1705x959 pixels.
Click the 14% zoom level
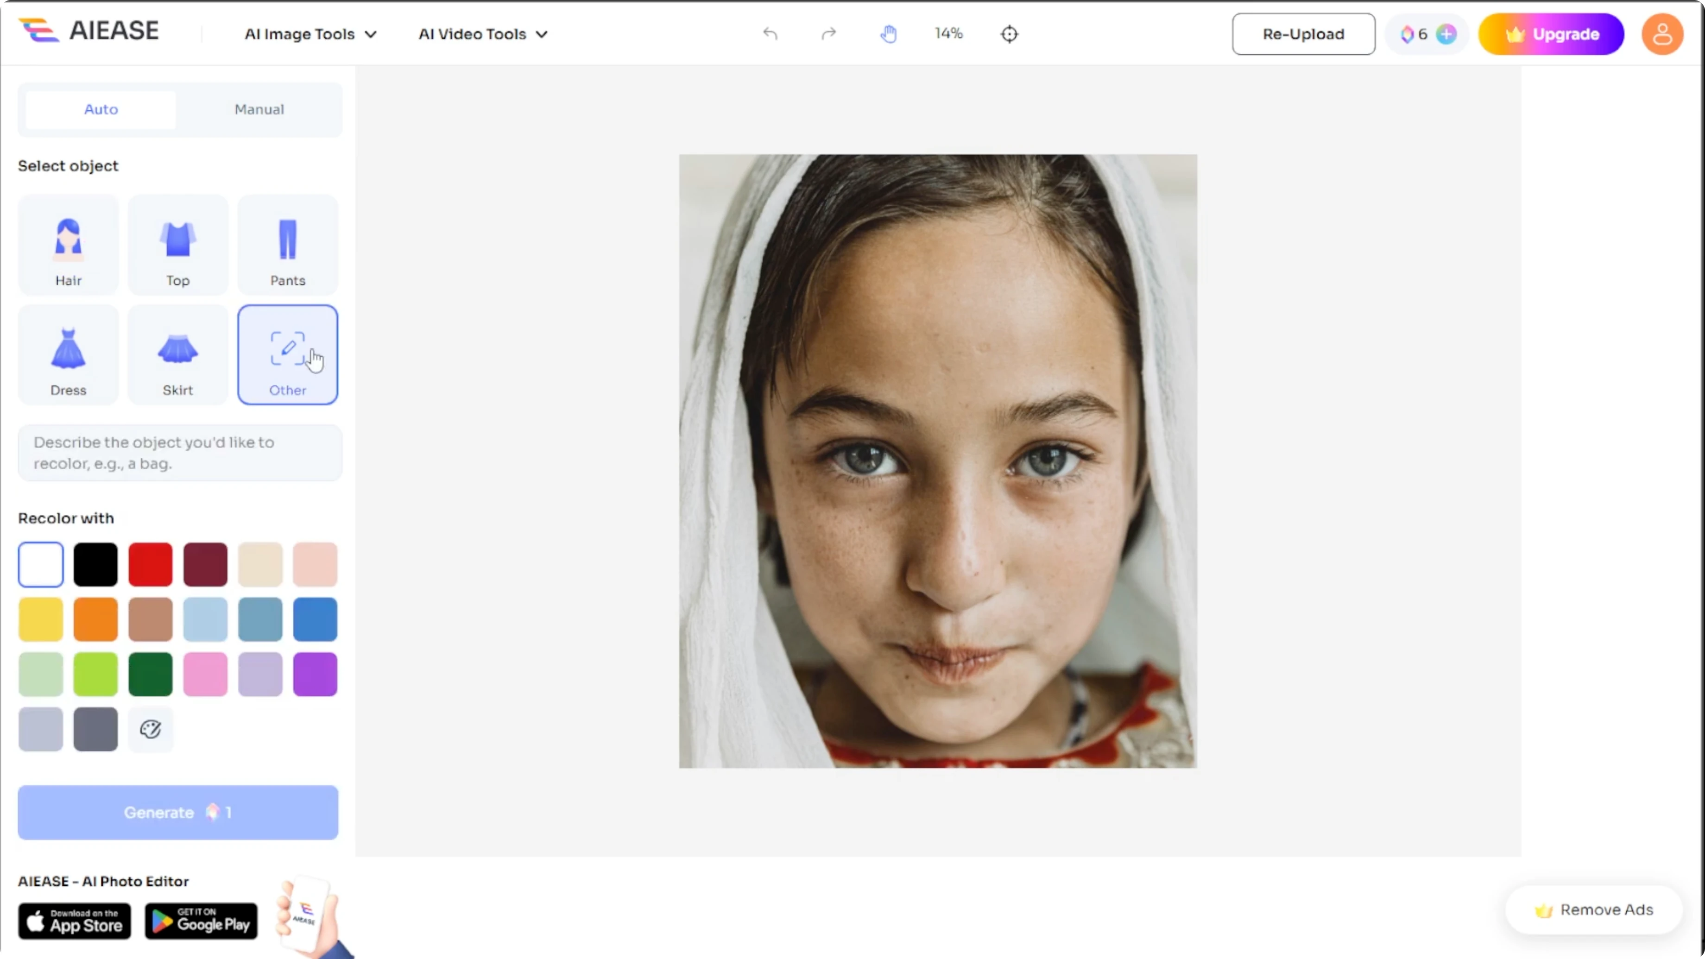click(x=948, y=33)
